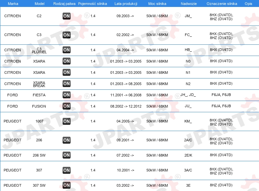The width and height of the screenshot is (259, 191).
Task: Click the JH_, JD_ body code cell
Action: click(188, 95)
